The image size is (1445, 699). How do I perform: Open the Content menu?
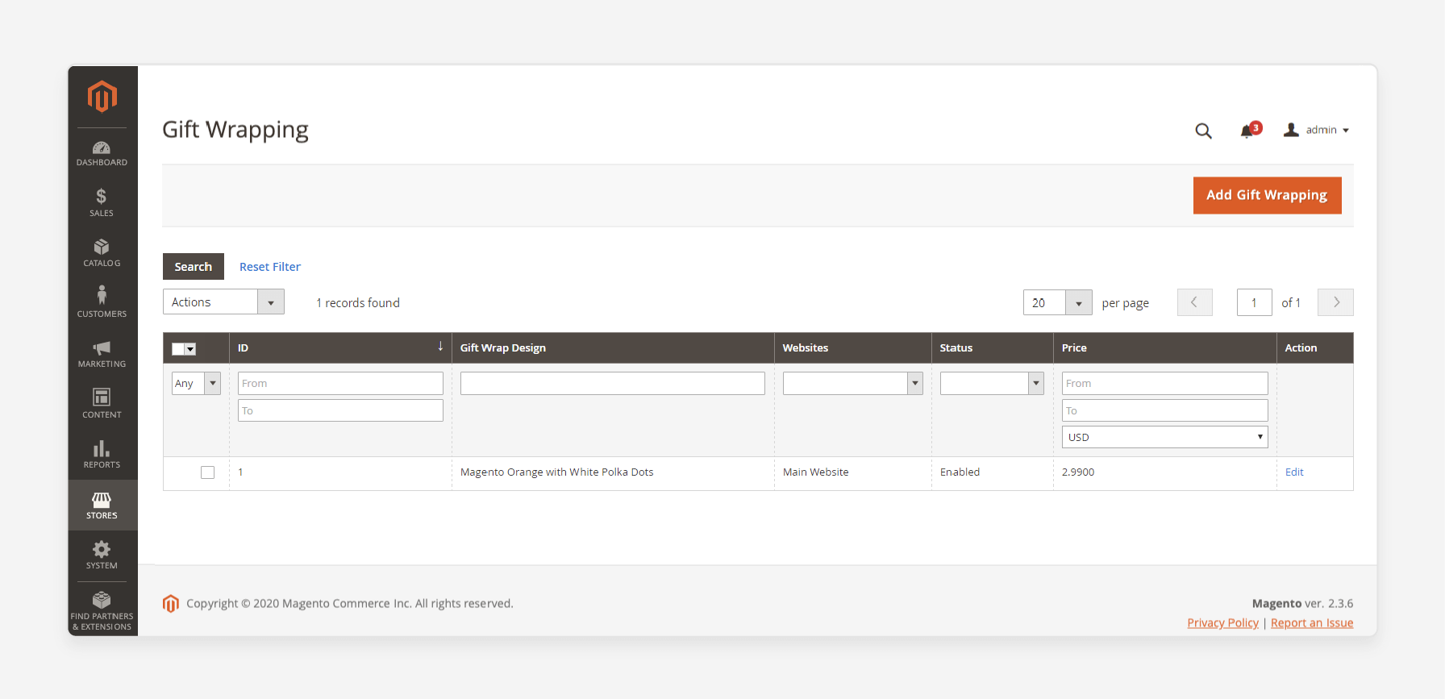[x=102, y=405]
